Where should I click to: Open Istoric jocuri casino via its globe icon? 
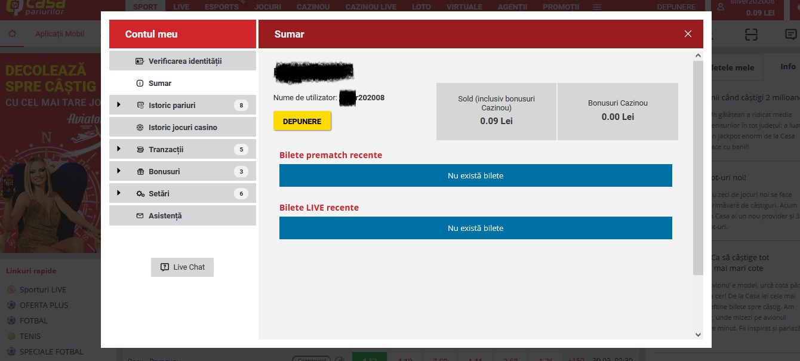[x=140, y=128]
